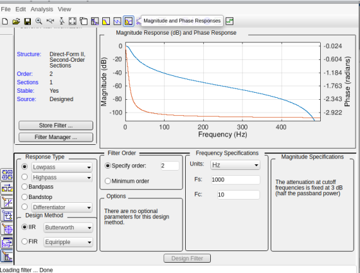Select the Zoom X-axis toolbar tool

50,21
